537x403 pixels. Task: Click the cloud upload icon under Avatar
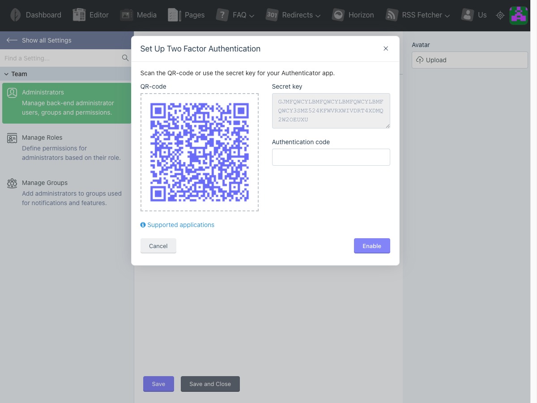click(420, 60)
